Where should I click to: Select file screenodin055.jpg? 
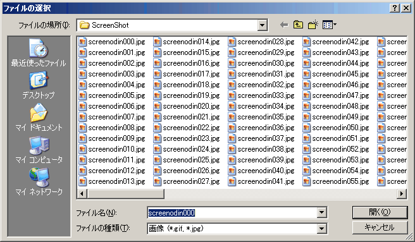pyautogui.click(x=336, y=181)
